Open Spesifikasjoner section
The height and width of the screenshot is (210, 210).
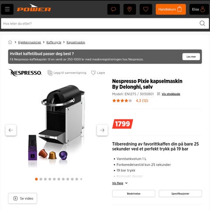pyautogui.click(x=180, y=193)
